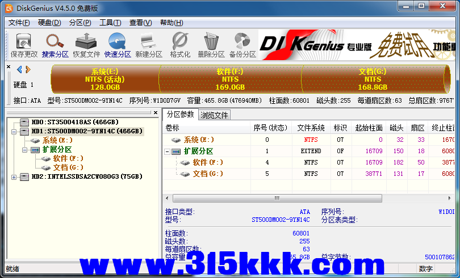460x278 pixels.
Task: Select HD2:INTELSSDSA2CW080G3(75GB) in tree
Action: point(87,176)
